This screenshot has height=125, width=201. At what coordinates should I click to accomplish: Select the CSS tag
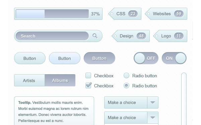point(125,14)
